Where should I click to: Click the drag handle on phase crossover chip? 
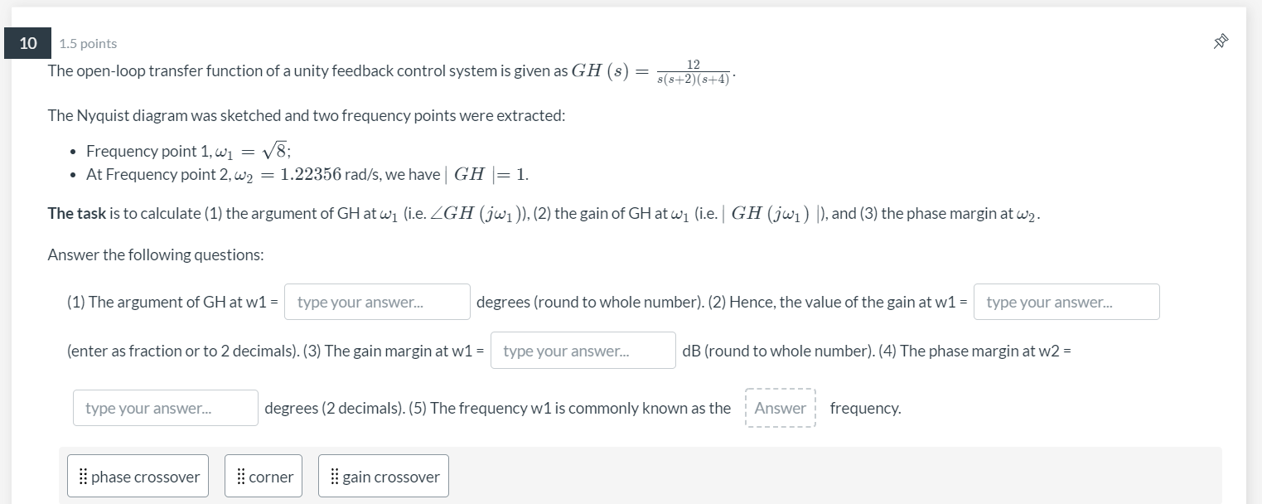point(83,477)
